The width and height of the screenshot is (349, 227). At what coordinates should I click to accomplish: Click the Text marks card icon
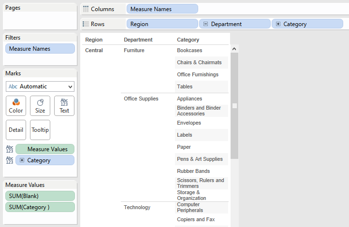(64, 105)
